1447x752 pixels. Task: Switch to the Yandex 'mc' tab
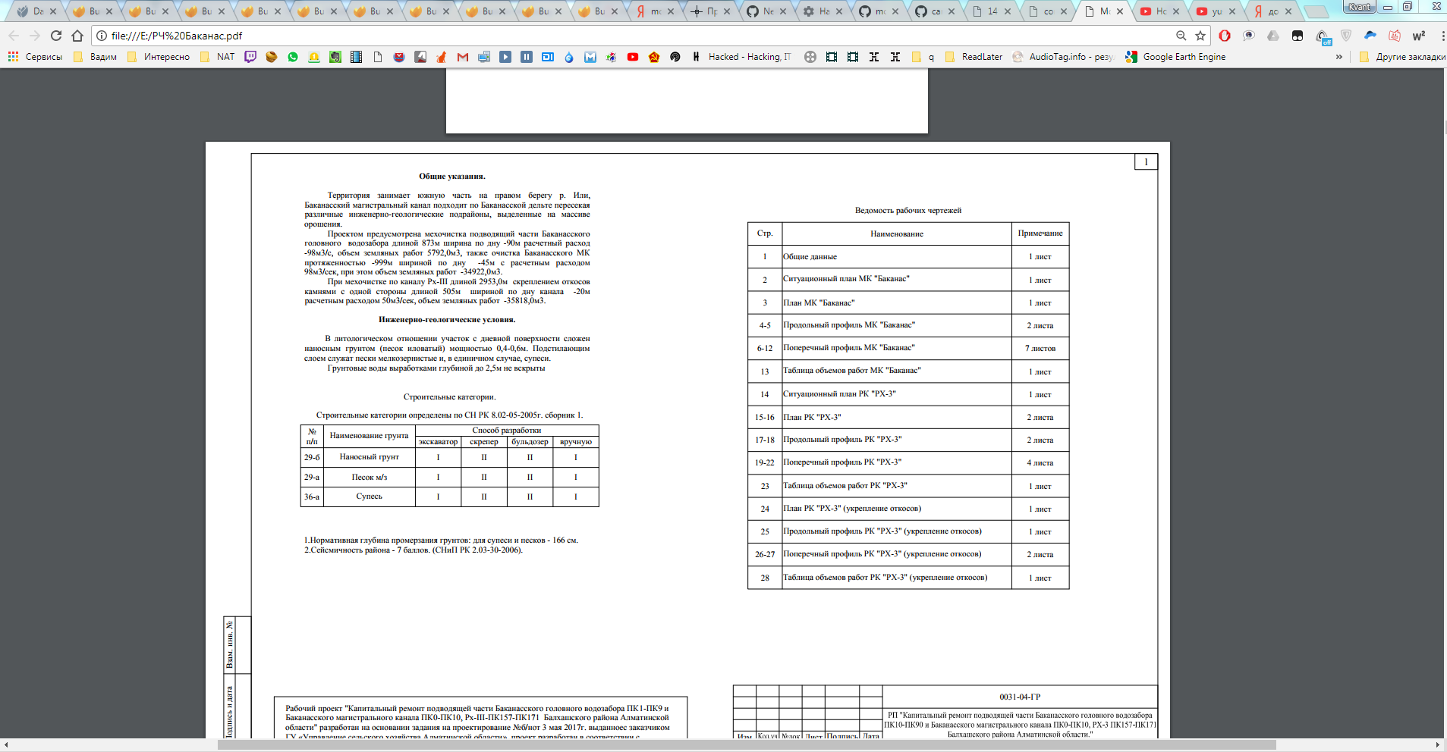tap(654, 11)
